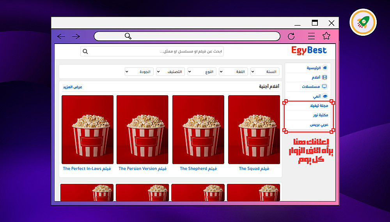The width and height of the screenshot is (390, 222).
Task: Open the التصنيف category dropdown
Action: pyautogui.click(x=170, y=72)
